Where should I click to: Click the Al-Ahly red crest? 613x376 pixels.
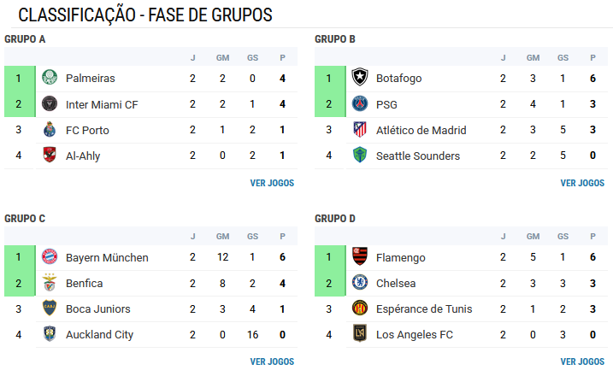[x=50, y=155]
